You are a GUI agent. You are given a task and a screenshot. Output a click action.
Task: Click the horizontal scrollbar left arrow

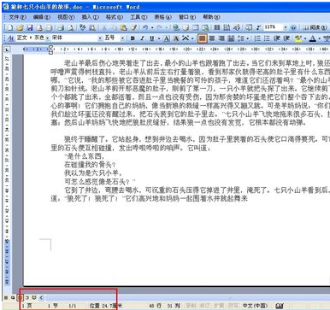click(41, 298)
